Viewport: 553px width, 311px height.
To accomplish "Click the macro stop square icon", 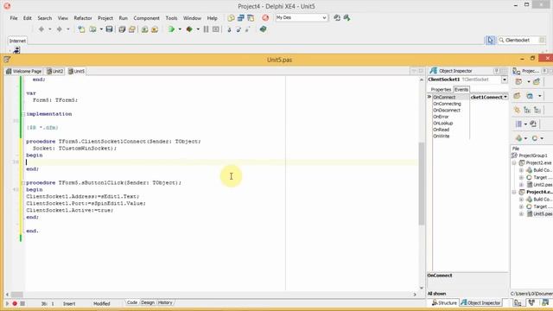I will coord(22,303).
